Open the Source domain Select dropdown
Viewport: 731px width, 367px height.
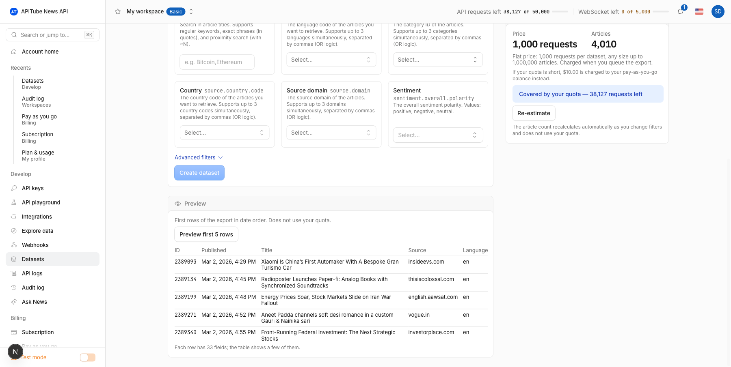coord(331,133)
